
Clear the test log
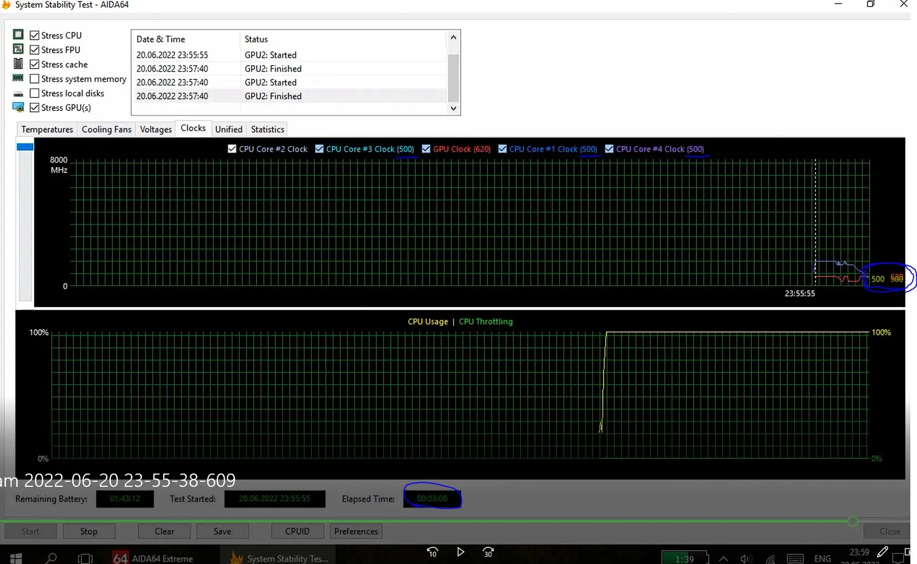click(x=164, y=531)
